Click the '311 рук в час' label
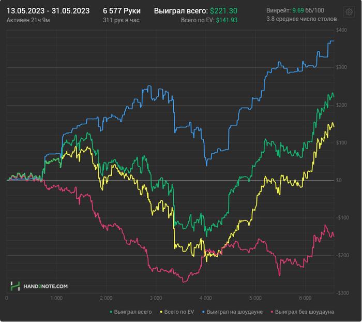 click(121, 20)
